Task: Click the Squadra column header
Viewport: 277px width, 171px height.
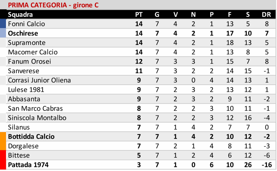Action: (20, 15)
